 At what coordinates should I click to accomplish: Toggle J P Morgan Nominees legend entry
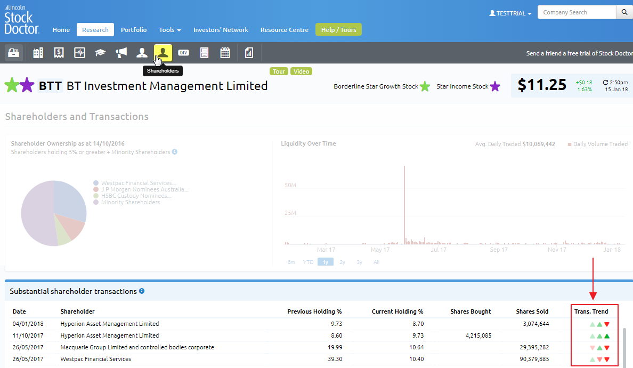141,189
